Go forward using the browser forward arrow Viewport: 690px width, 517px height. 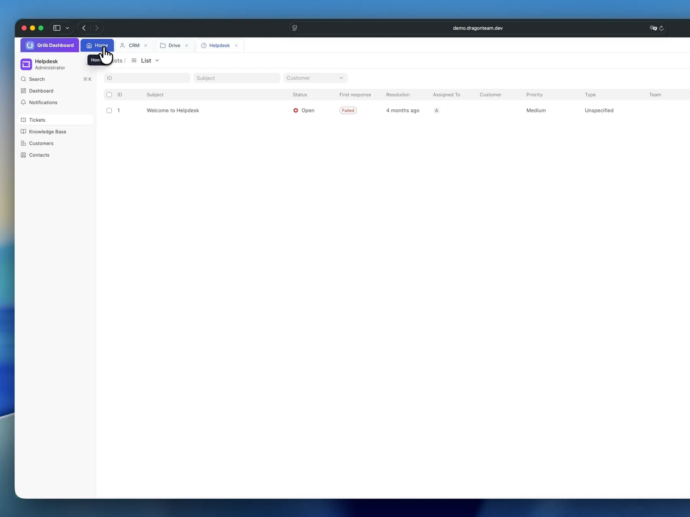(97, 28)
